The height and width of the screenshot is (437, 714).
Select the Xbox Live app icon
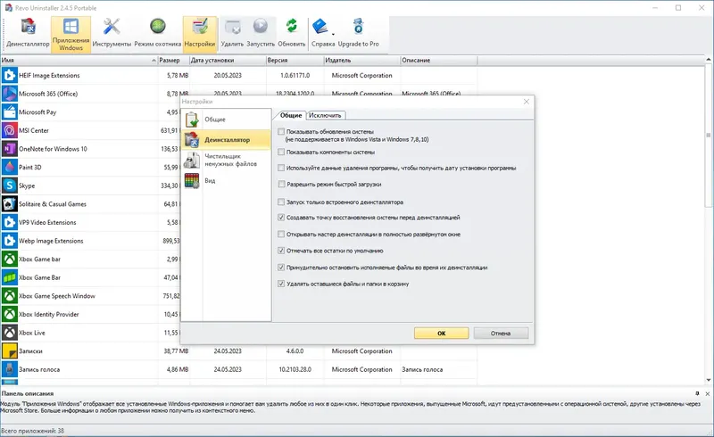tap(10, 333)
